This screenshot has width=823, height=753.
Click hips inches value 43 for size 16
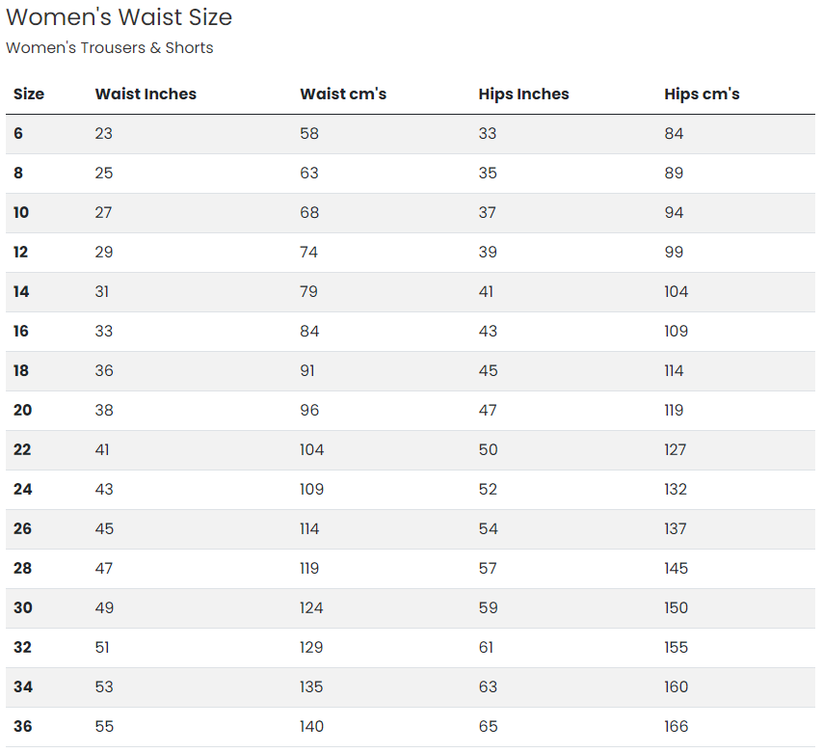tap(488, 332)
